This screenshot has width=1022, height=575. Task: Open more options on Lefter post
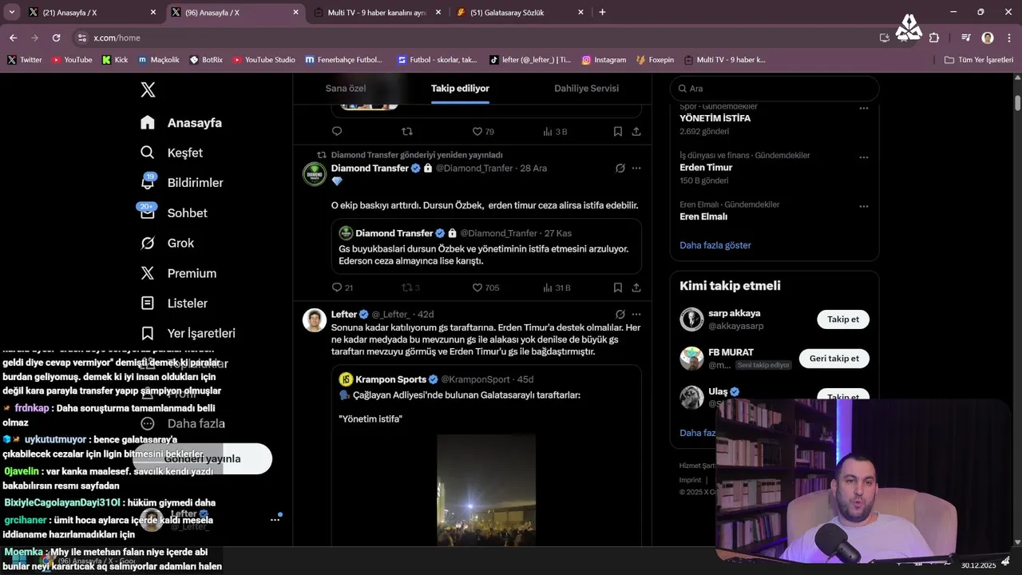tap(636, 315)
